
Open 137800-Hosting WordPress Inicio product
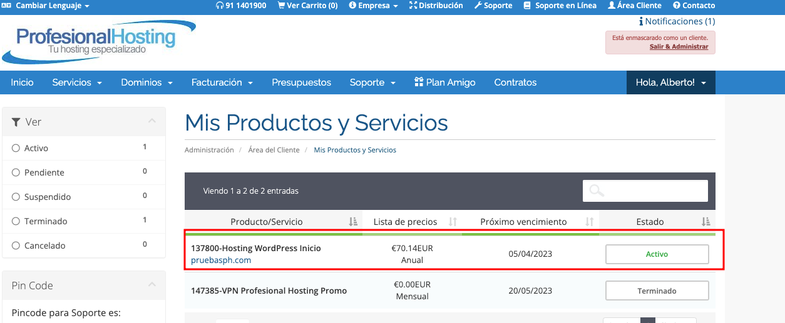click(255, 248)
